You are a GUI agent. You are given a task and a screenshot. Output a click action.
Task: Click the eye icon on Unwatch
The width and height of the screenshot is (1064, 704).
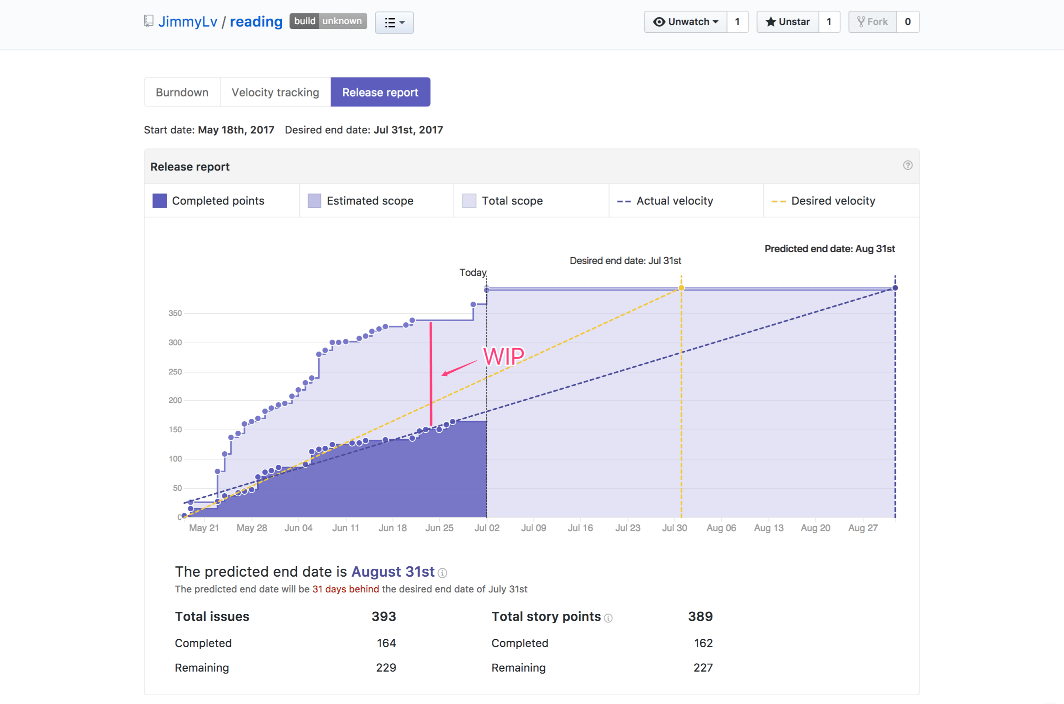pyautogui.click(x=659, y=21)
